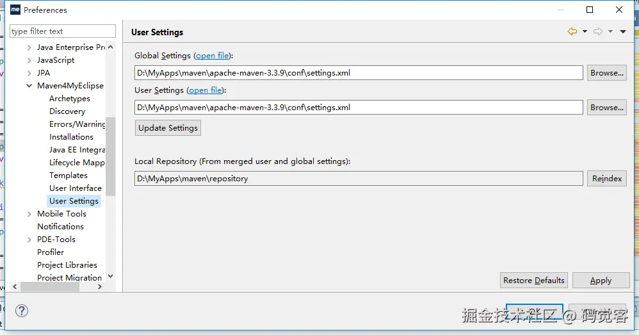Browse for the User Settings file
639x335 pixels.
click(607, 108)
